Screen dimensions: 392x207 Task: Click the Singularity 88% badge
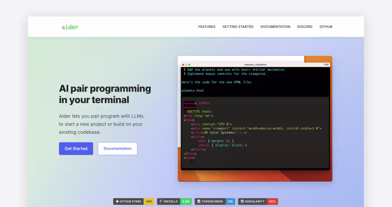[x=258, y=201]
